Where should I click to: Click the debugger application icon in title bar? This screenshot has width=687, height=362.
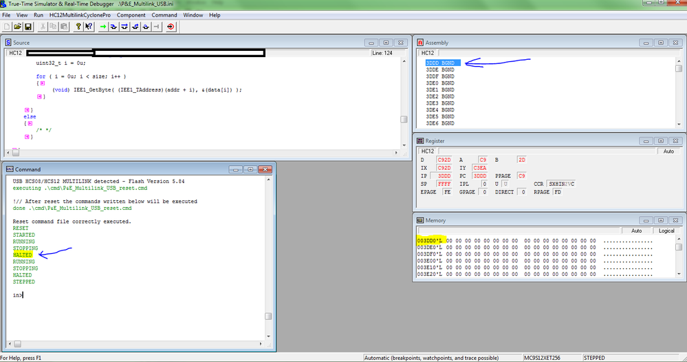3,4
